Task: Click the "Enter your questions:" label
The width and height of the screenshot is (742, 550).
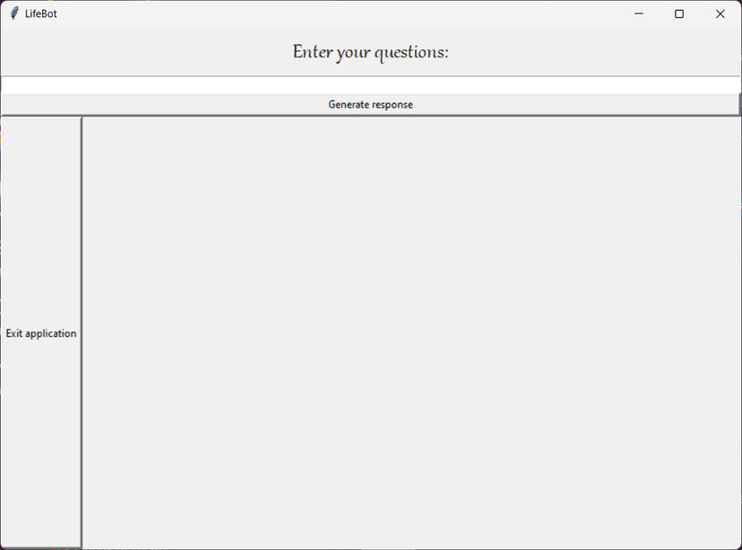Action: (x=370, y=52)
